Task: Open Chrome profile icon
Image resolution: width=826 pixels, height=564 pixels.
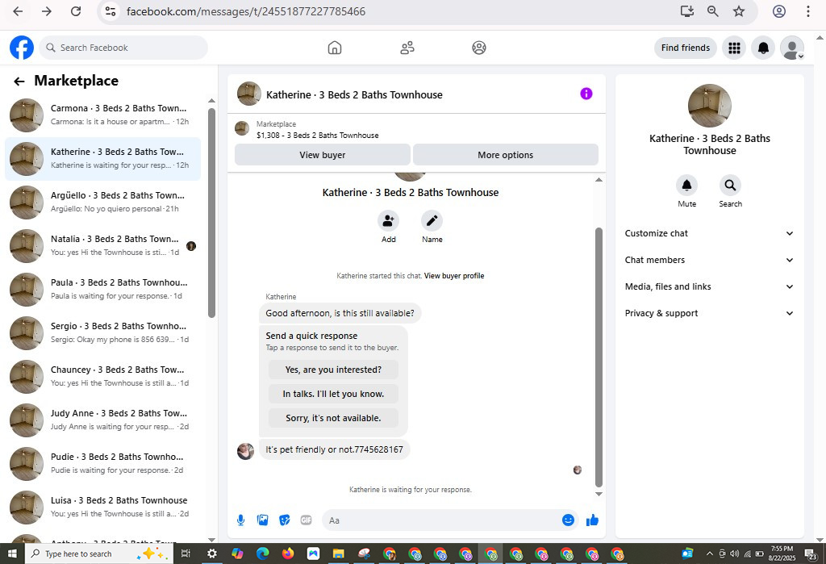Action: [x=779, y=11]
